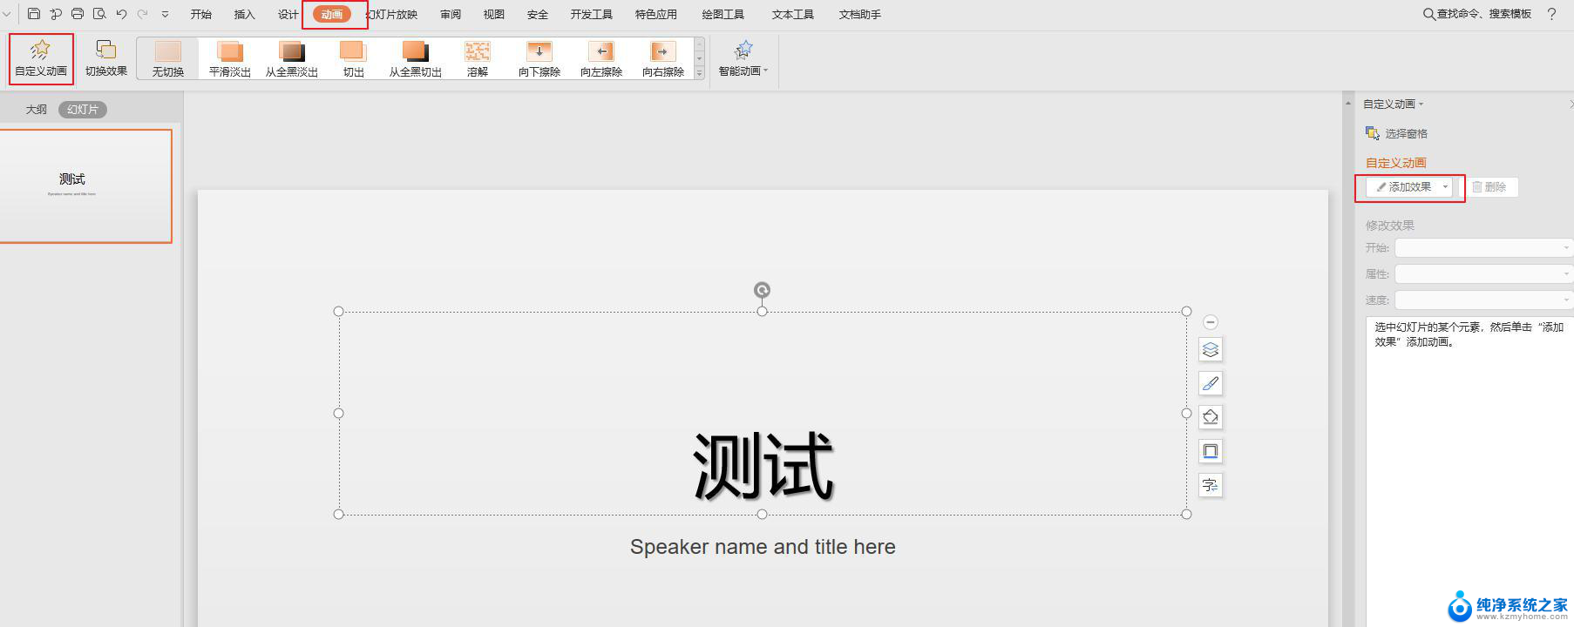Open the 安全 (Security) tab

(538, 14)
